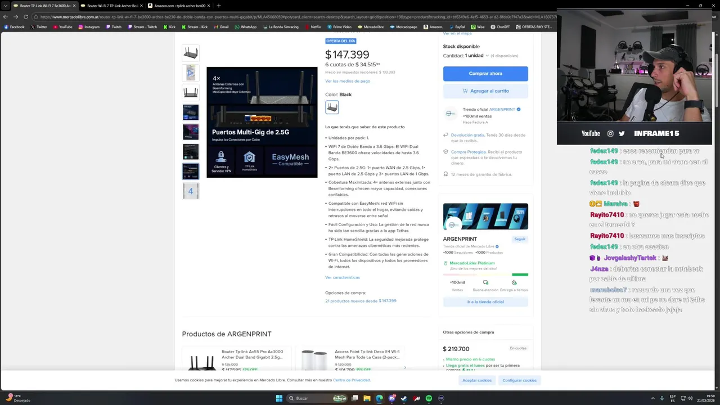Open the WhatsApp bookmark
The image size is (720, 405).
[245, 27]
